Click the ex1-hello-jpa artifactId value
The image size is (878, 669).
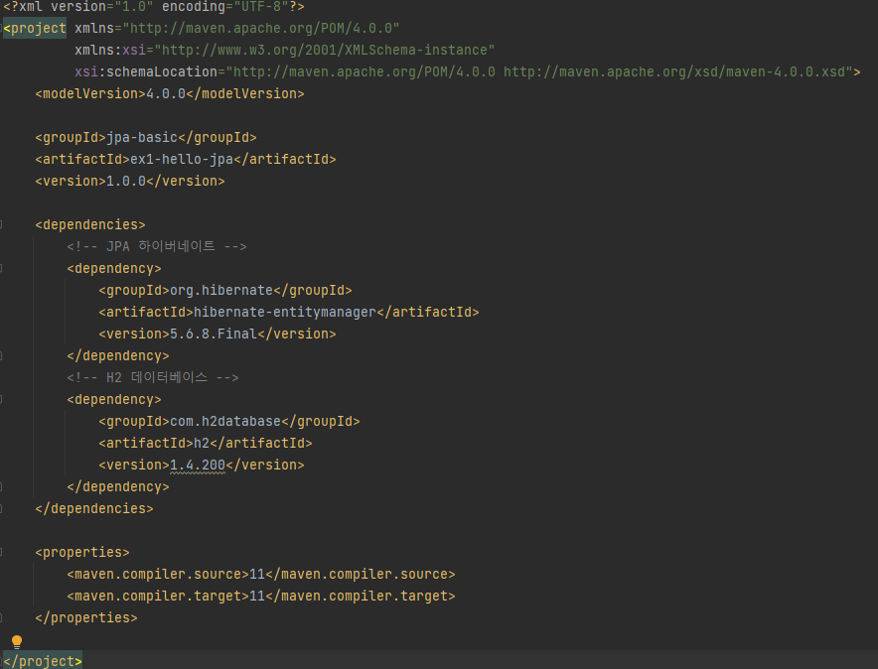[x=182, y=159]
